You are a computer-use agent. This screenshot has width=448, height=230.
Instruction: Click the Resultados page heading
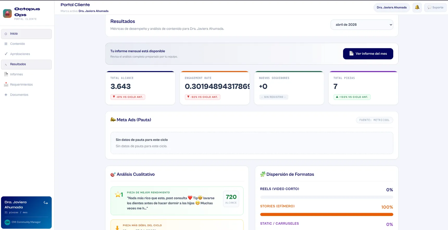(123, 21)
